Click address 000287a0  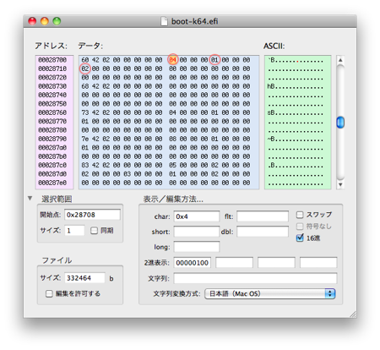52,148
